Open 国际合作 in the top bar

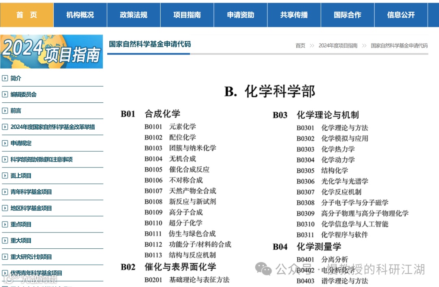coord(348,15)
